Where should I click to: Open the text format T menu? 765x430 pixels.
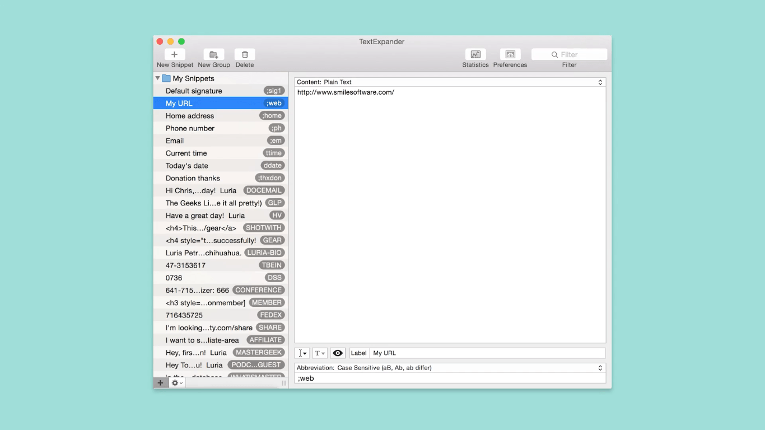320,353
